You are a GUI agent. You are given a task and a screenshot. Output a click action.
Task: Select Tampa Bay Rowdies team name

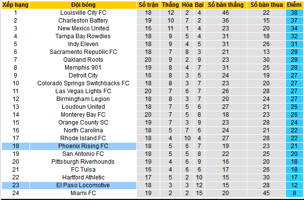coord(83,36)
